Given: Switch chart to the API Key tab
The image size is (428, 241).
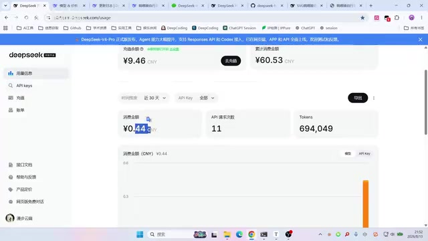Looking at the screenshot, I should coord(364,153).
